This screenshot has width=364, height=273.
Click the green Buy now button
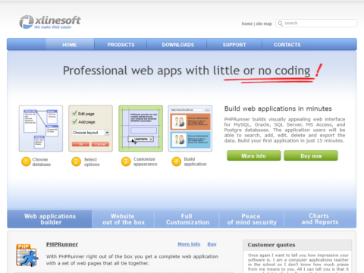(x=311, y=155)
